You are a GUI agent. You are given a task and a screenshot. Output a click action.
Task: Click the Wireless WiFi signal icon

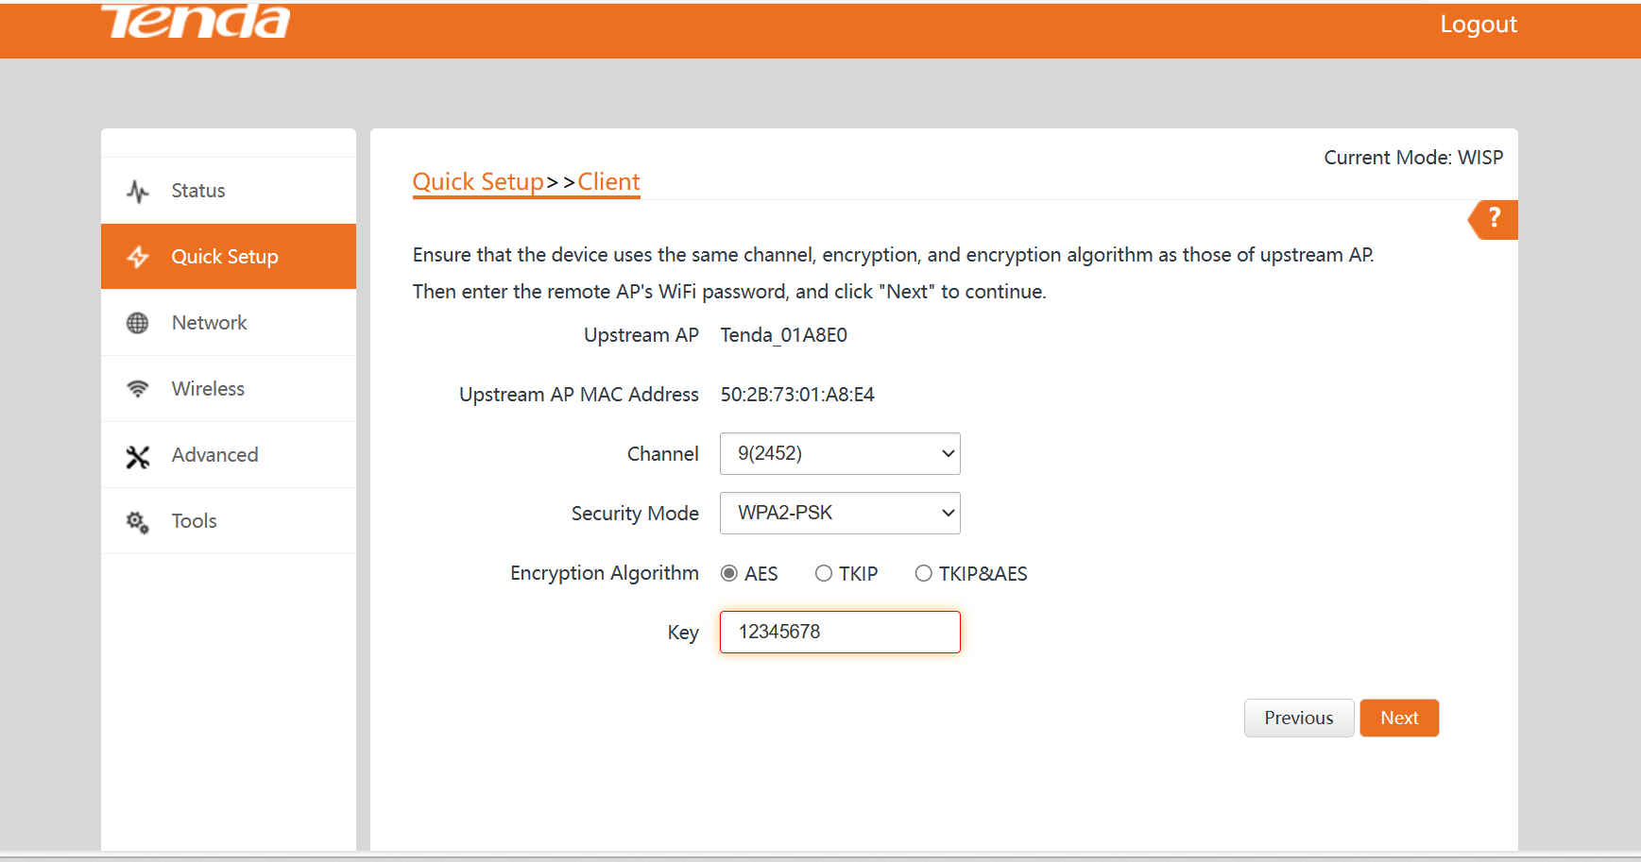(138, 389)
